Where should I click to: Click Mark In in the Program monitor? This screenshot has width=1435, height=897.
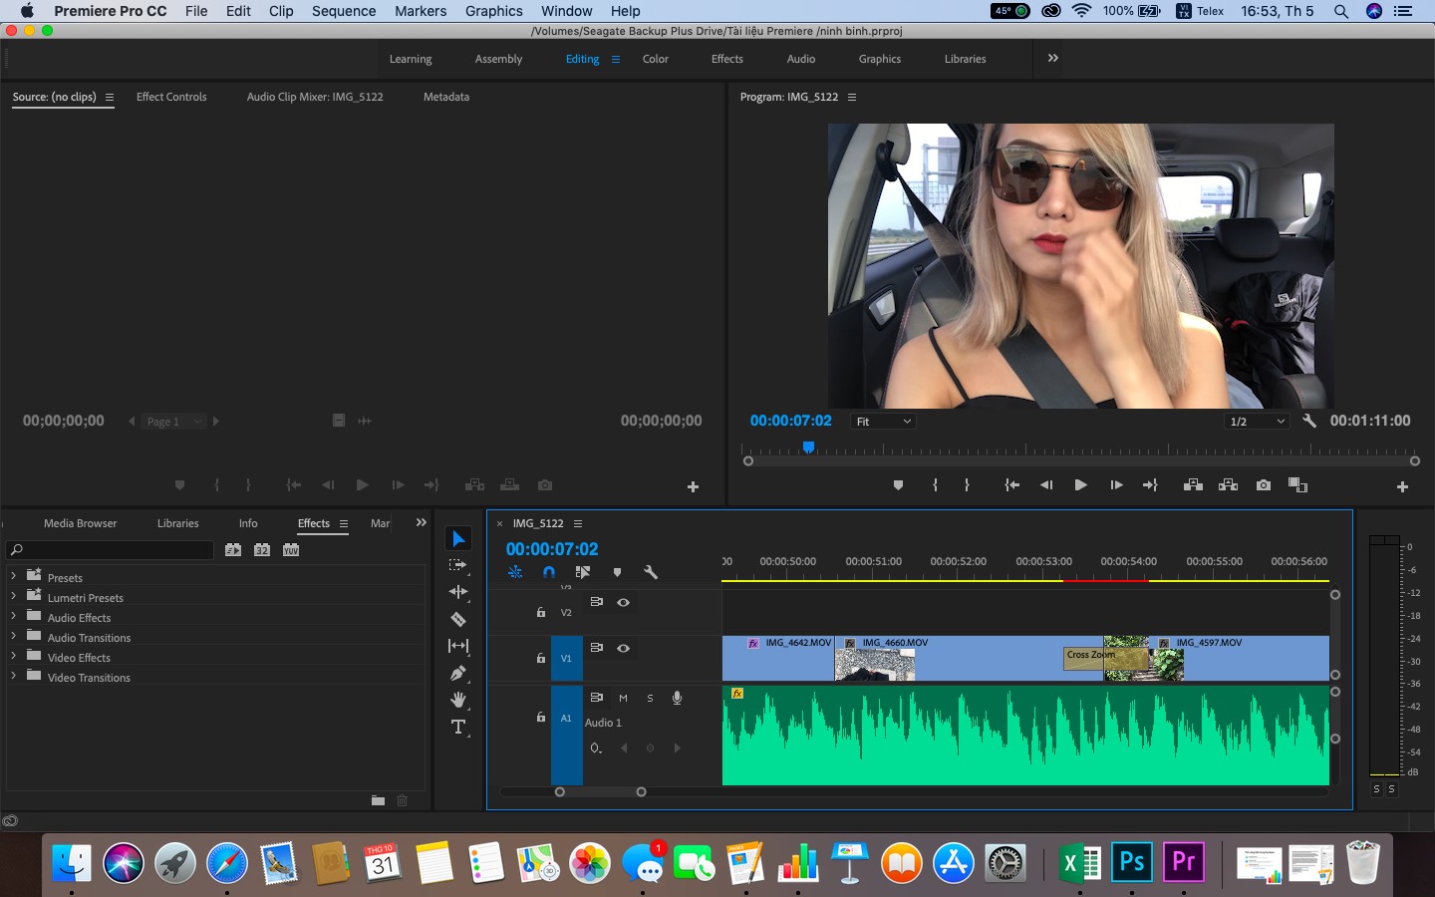(935, 485)
